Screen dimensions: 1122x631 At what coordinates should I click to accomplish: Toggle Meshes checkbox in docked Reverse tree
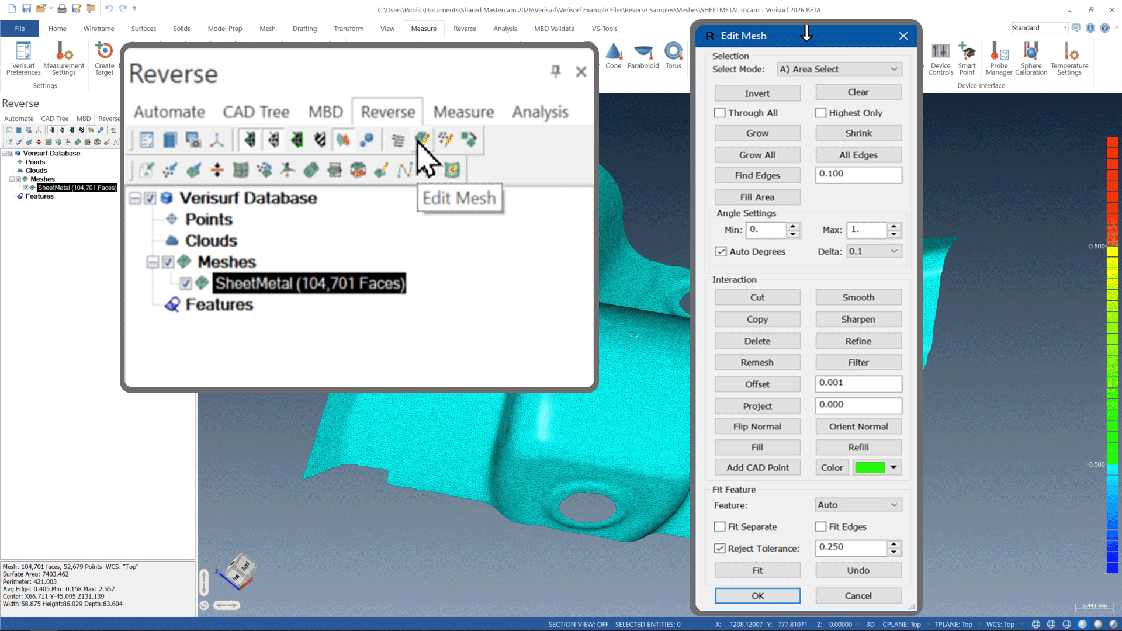(x=18, y=179)
